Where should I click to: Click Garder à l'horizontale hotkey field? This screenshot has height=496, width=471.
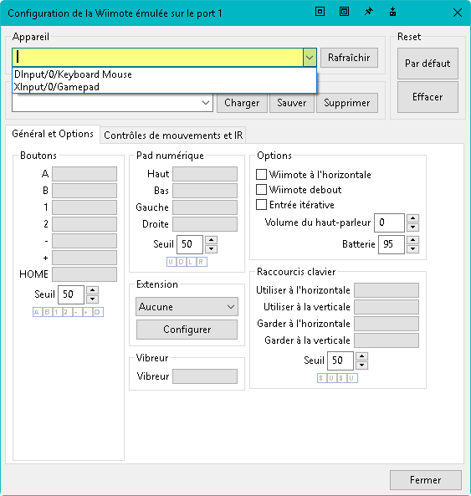point(387,324)
